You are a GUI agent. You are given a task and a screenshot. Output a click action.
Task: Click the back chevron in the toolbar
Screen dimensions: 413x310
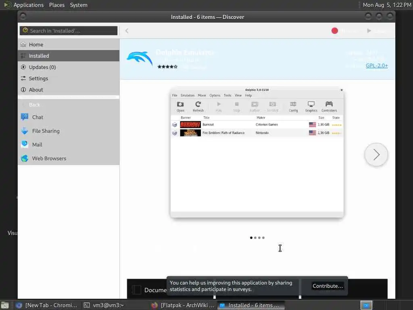click(x=127, y=31)
